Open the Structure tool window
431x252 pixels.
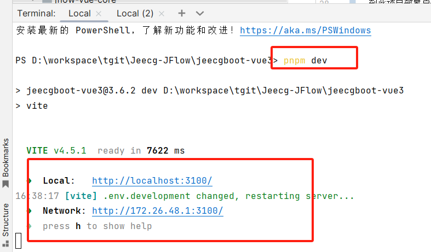pos(6,219)
